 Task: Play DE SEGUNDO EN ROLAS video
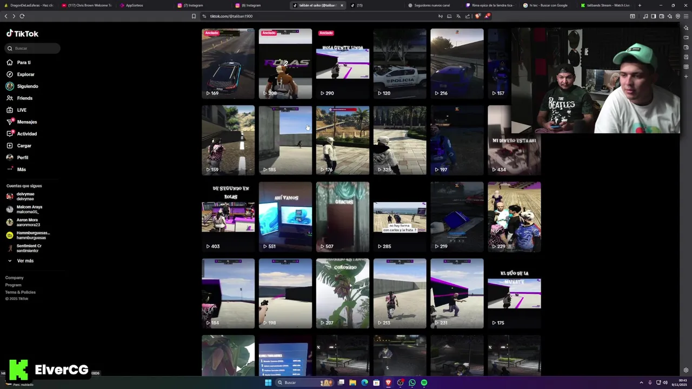pos(228,217)
